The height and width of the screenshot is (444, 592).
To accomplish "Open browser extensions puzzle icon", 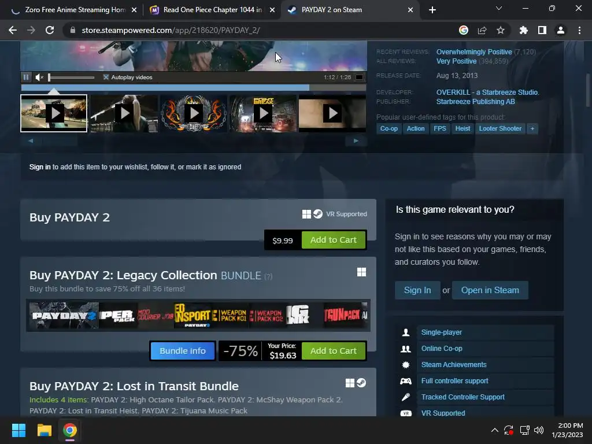I will 523,30.
